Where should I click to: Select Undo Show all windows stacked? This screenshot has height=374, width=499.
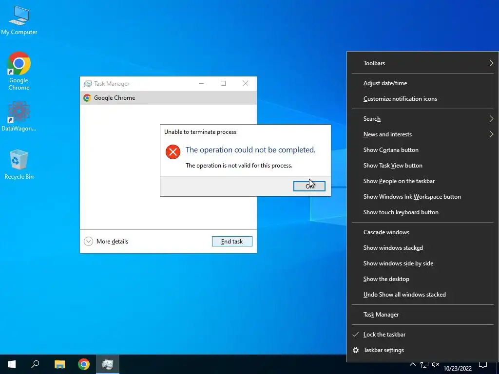(422, 295)
